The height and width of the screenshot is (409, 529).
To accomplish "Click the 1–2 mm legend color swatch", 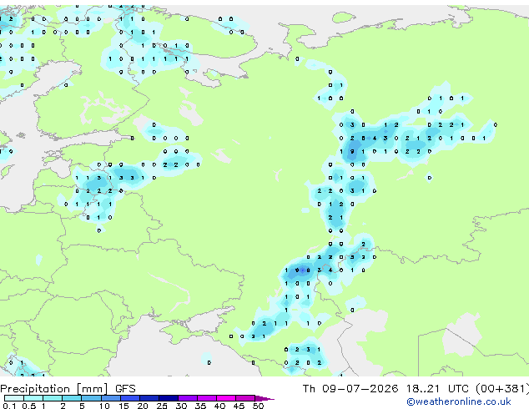I will point(53,398).
